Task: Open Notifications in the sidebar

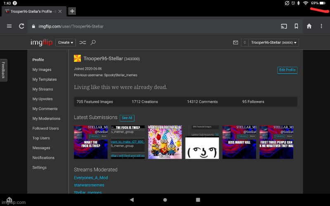Action: [43, 158]
